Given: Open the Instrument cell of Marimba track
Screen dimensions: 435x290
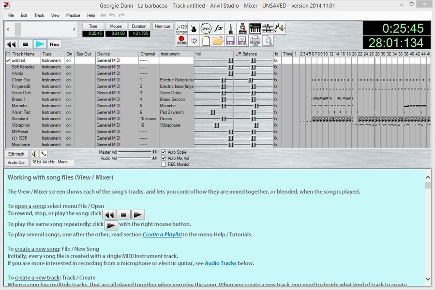Looking at the screenshot, I should click(x=176, y=106).
